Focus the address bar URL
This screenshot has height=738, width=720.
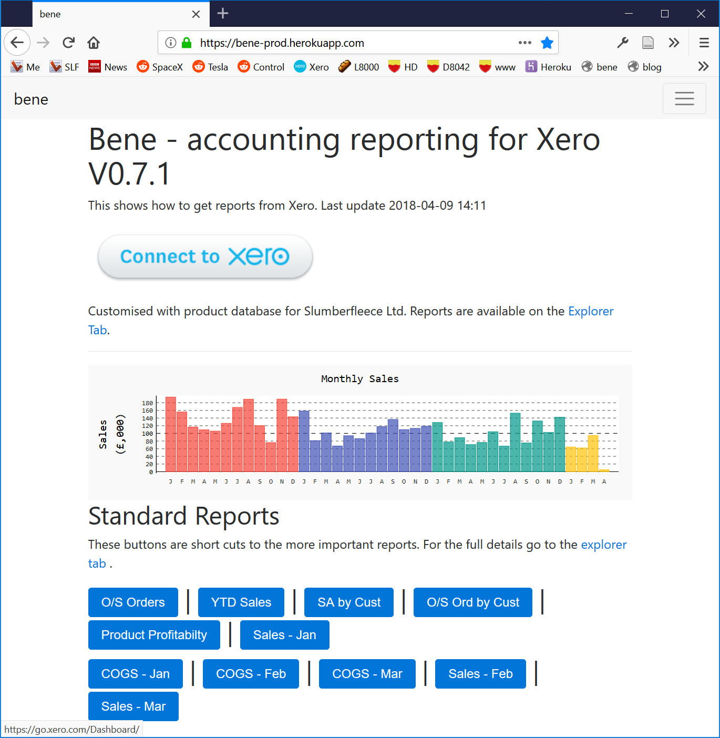(x=282, y=43)
